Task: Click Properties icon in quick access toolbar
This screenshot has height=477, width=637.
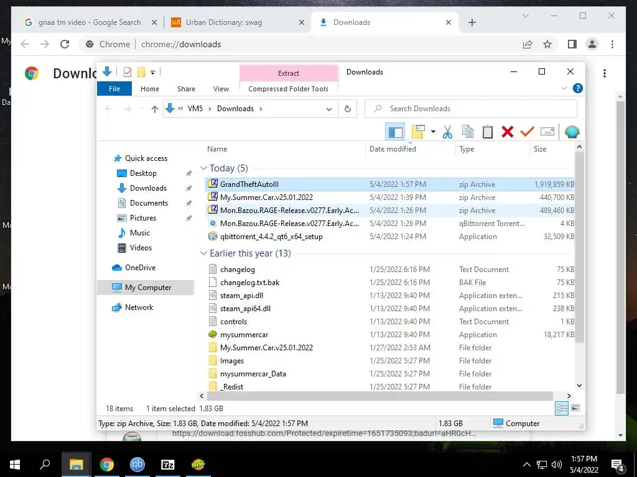Action: tap(127, 72)
